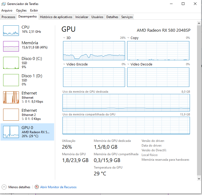The image size is (202, 195).
Task: Click the AMD Radeon RX 580 2048SP label
Action: tap(164, 30)
